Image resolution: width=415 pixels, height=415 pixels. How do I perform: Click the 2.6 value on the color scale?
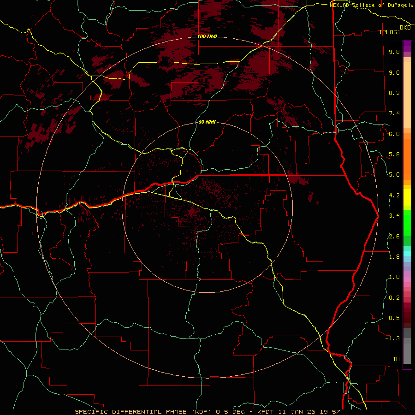point(394,237)
